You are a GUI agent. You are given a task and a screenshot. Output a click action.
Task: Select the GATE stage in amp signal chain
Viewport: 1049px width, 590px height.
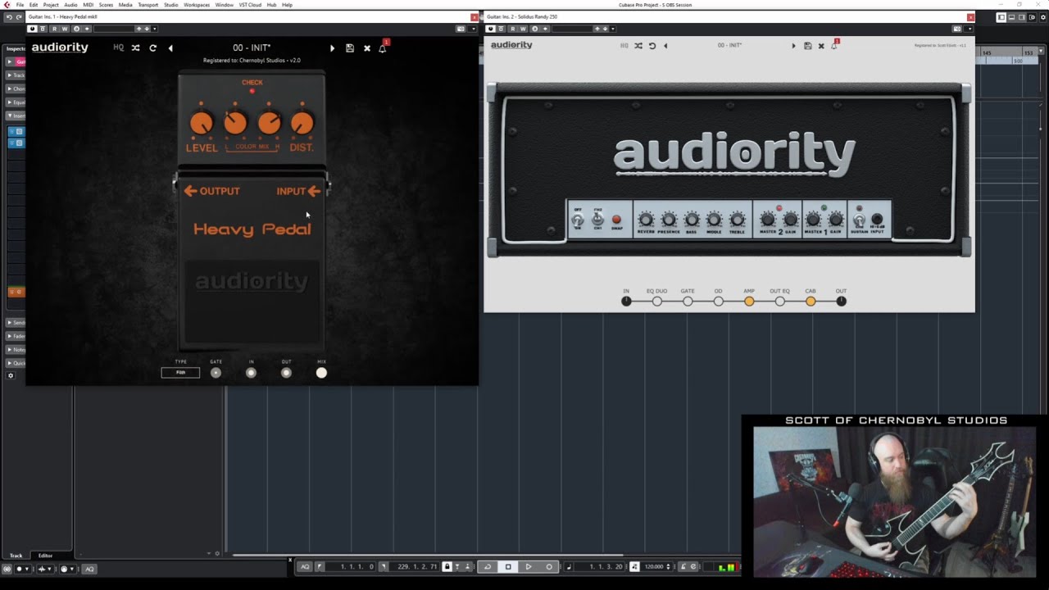[688, 302]
